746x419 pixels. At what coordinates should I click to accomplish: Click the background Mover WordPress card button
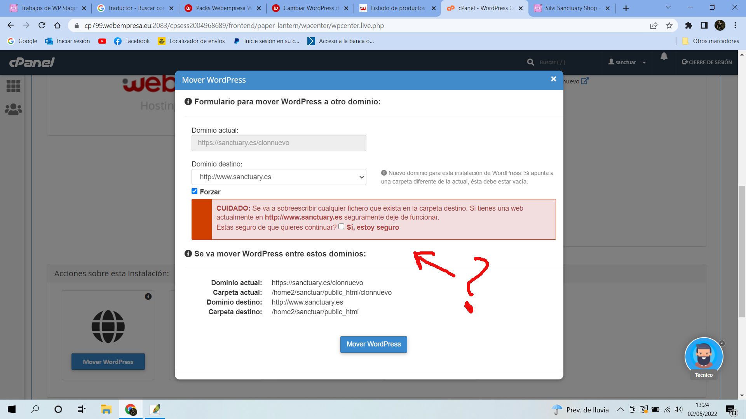pos(108,362)
